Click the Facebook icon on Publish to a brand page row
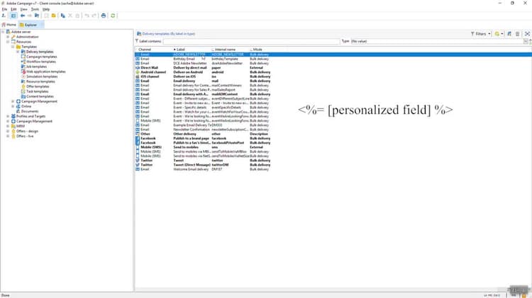 (138, 139)
